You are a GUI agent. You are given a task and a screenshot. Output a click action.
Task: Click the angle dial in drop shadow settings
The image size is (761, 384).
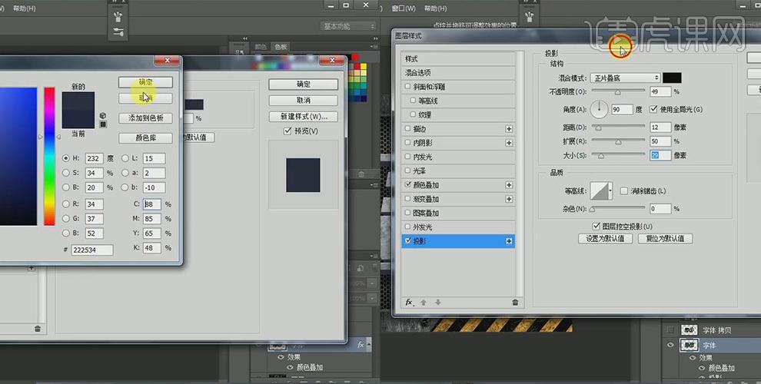[x=599, y=109]
